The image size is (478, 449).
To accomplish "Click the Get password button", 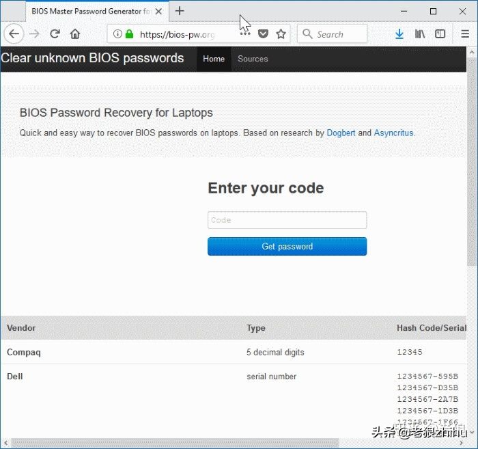I will 287,247.
